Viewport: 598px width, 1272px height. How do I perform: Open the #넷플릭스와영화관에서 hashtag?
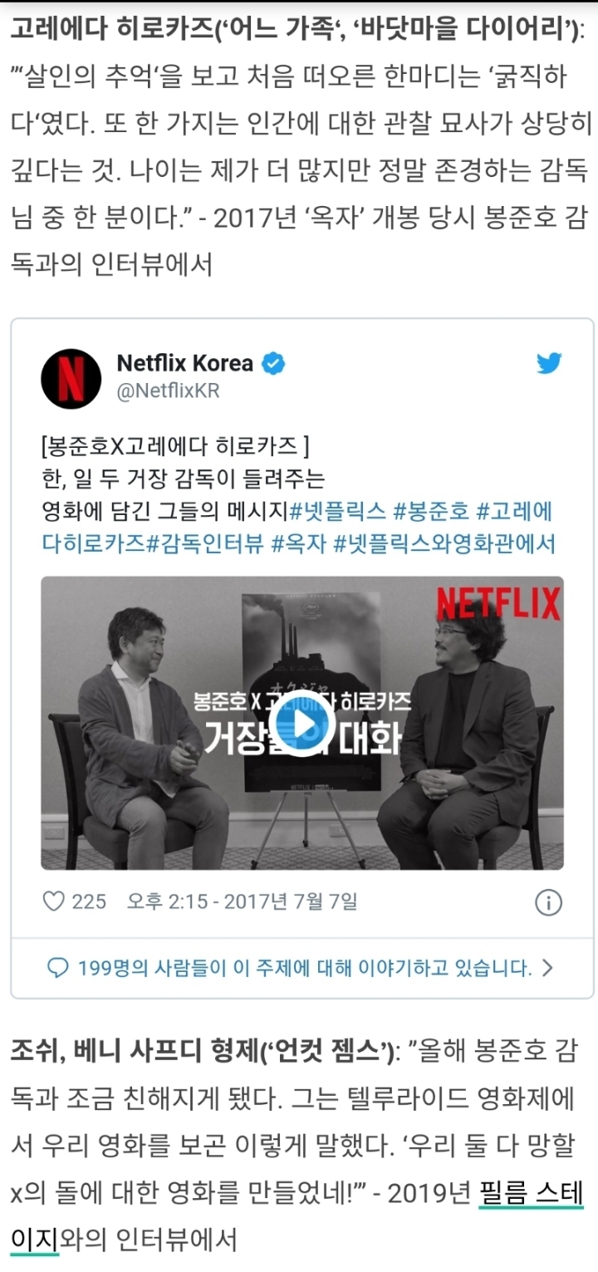(444, 544)
